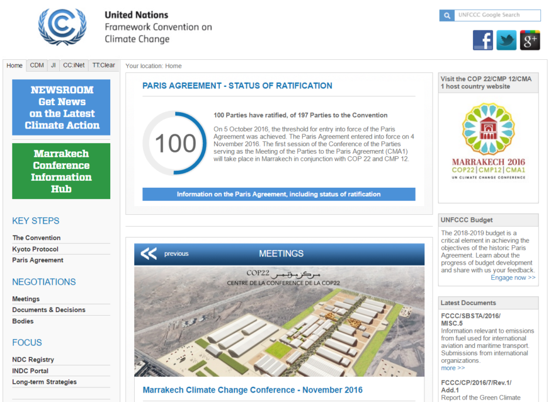Click the NEGOTIATIONS section heading
The image size is (551, 402).
[44, 282]
